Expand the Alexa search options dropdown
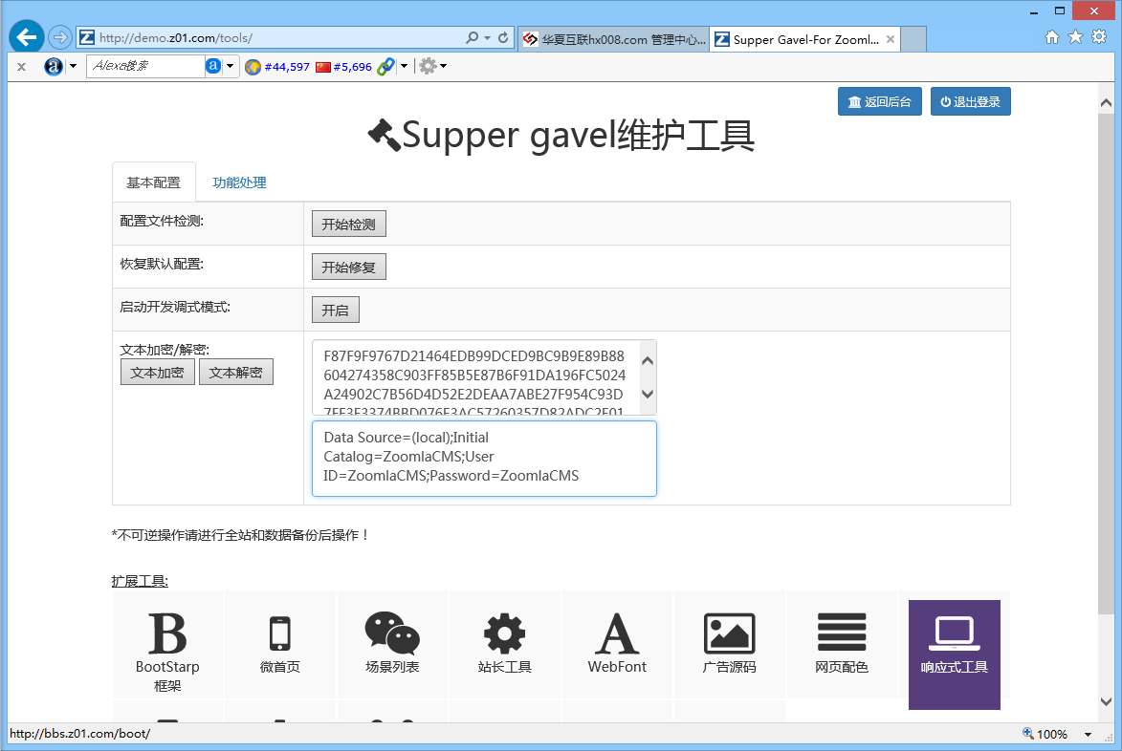 coord(230,67)
